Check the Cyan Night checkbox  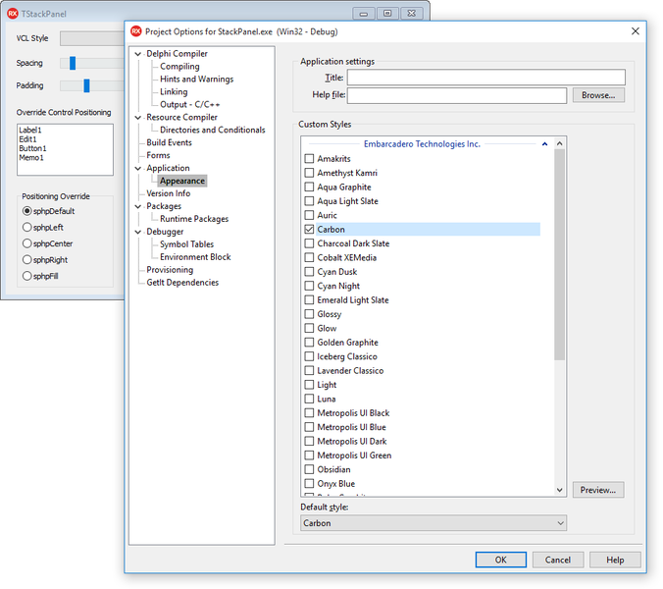(309, 286)
